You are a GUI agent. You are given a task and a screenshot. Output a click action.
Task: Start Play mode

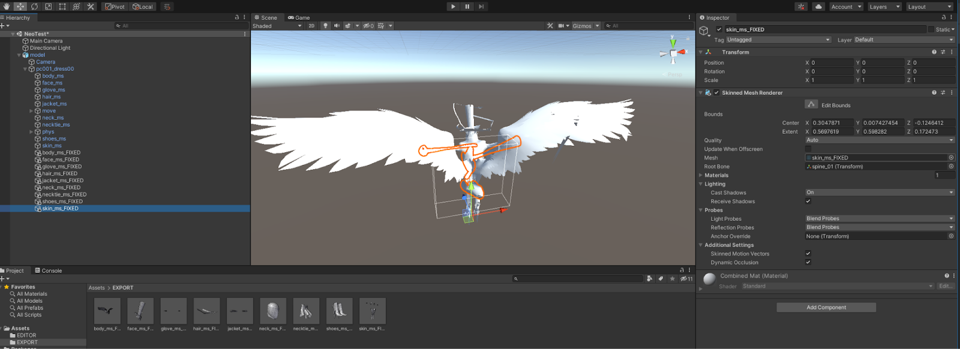click(x=453, y=7)
